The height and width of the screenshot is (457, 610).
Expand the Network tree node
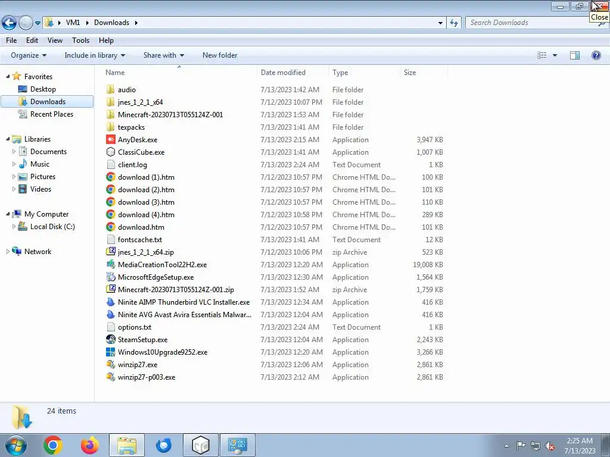8,252
